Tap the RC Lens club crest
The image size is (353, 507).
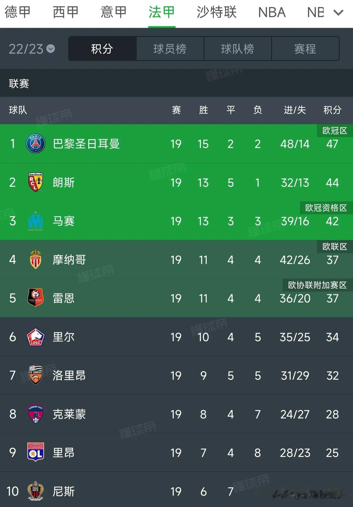click(36, 182)
